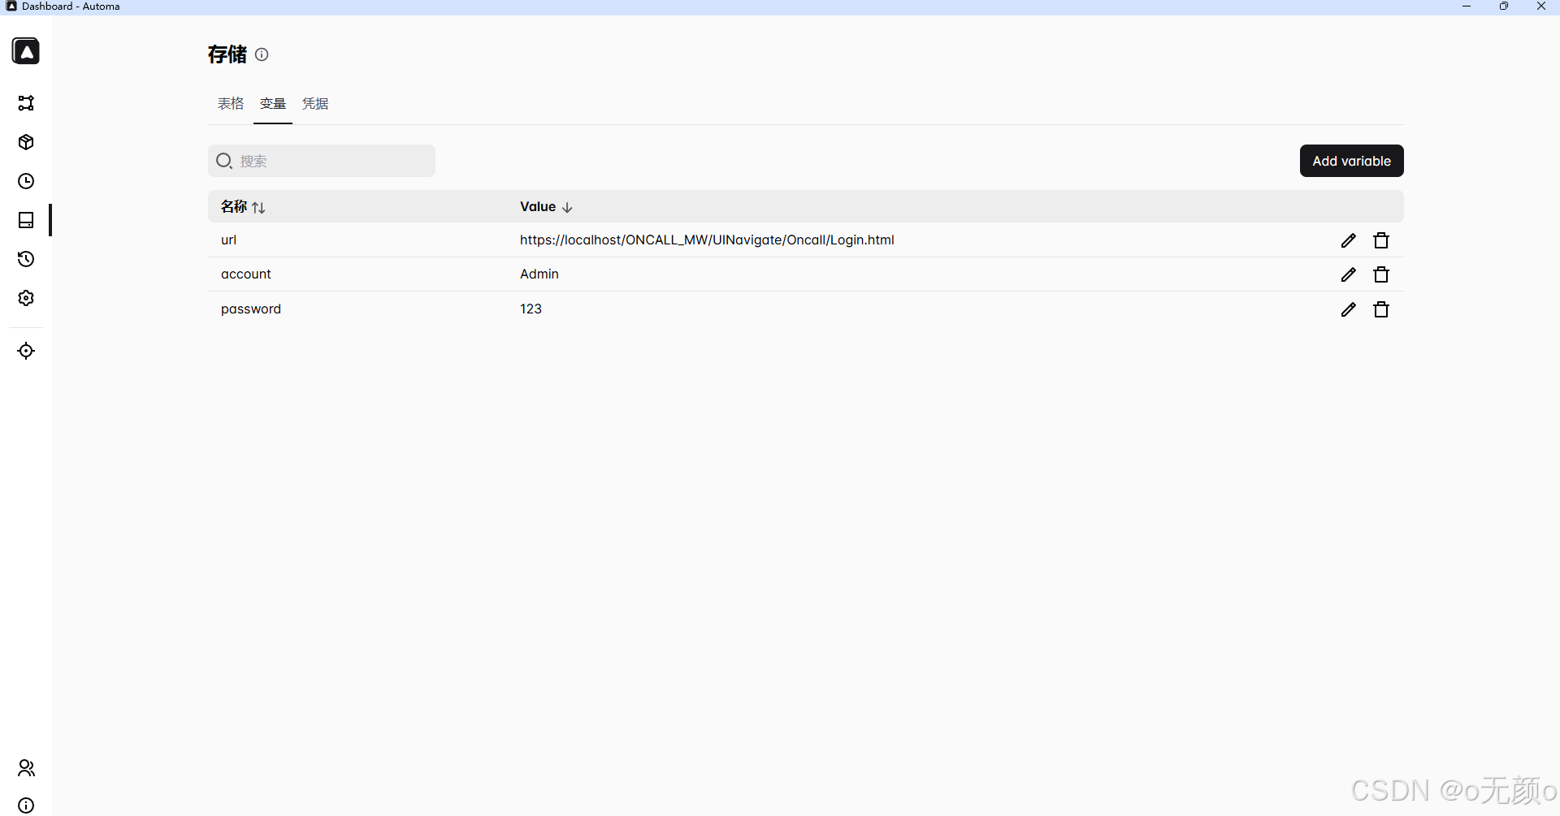Image resolution: width=1560 pixels, height=816 pixels.
Task: Open the Storage sidebar icon
Action: (x=26, y=220)
